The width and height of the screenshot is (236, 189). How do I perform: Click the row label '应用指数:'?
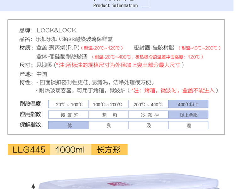pos(31,114)
